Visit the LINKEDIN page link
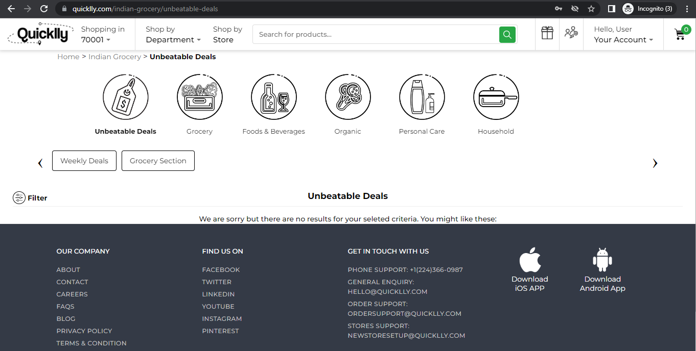The height and width of the screenshot is (351, 696). pyautogui.click(x=219, y=294)
